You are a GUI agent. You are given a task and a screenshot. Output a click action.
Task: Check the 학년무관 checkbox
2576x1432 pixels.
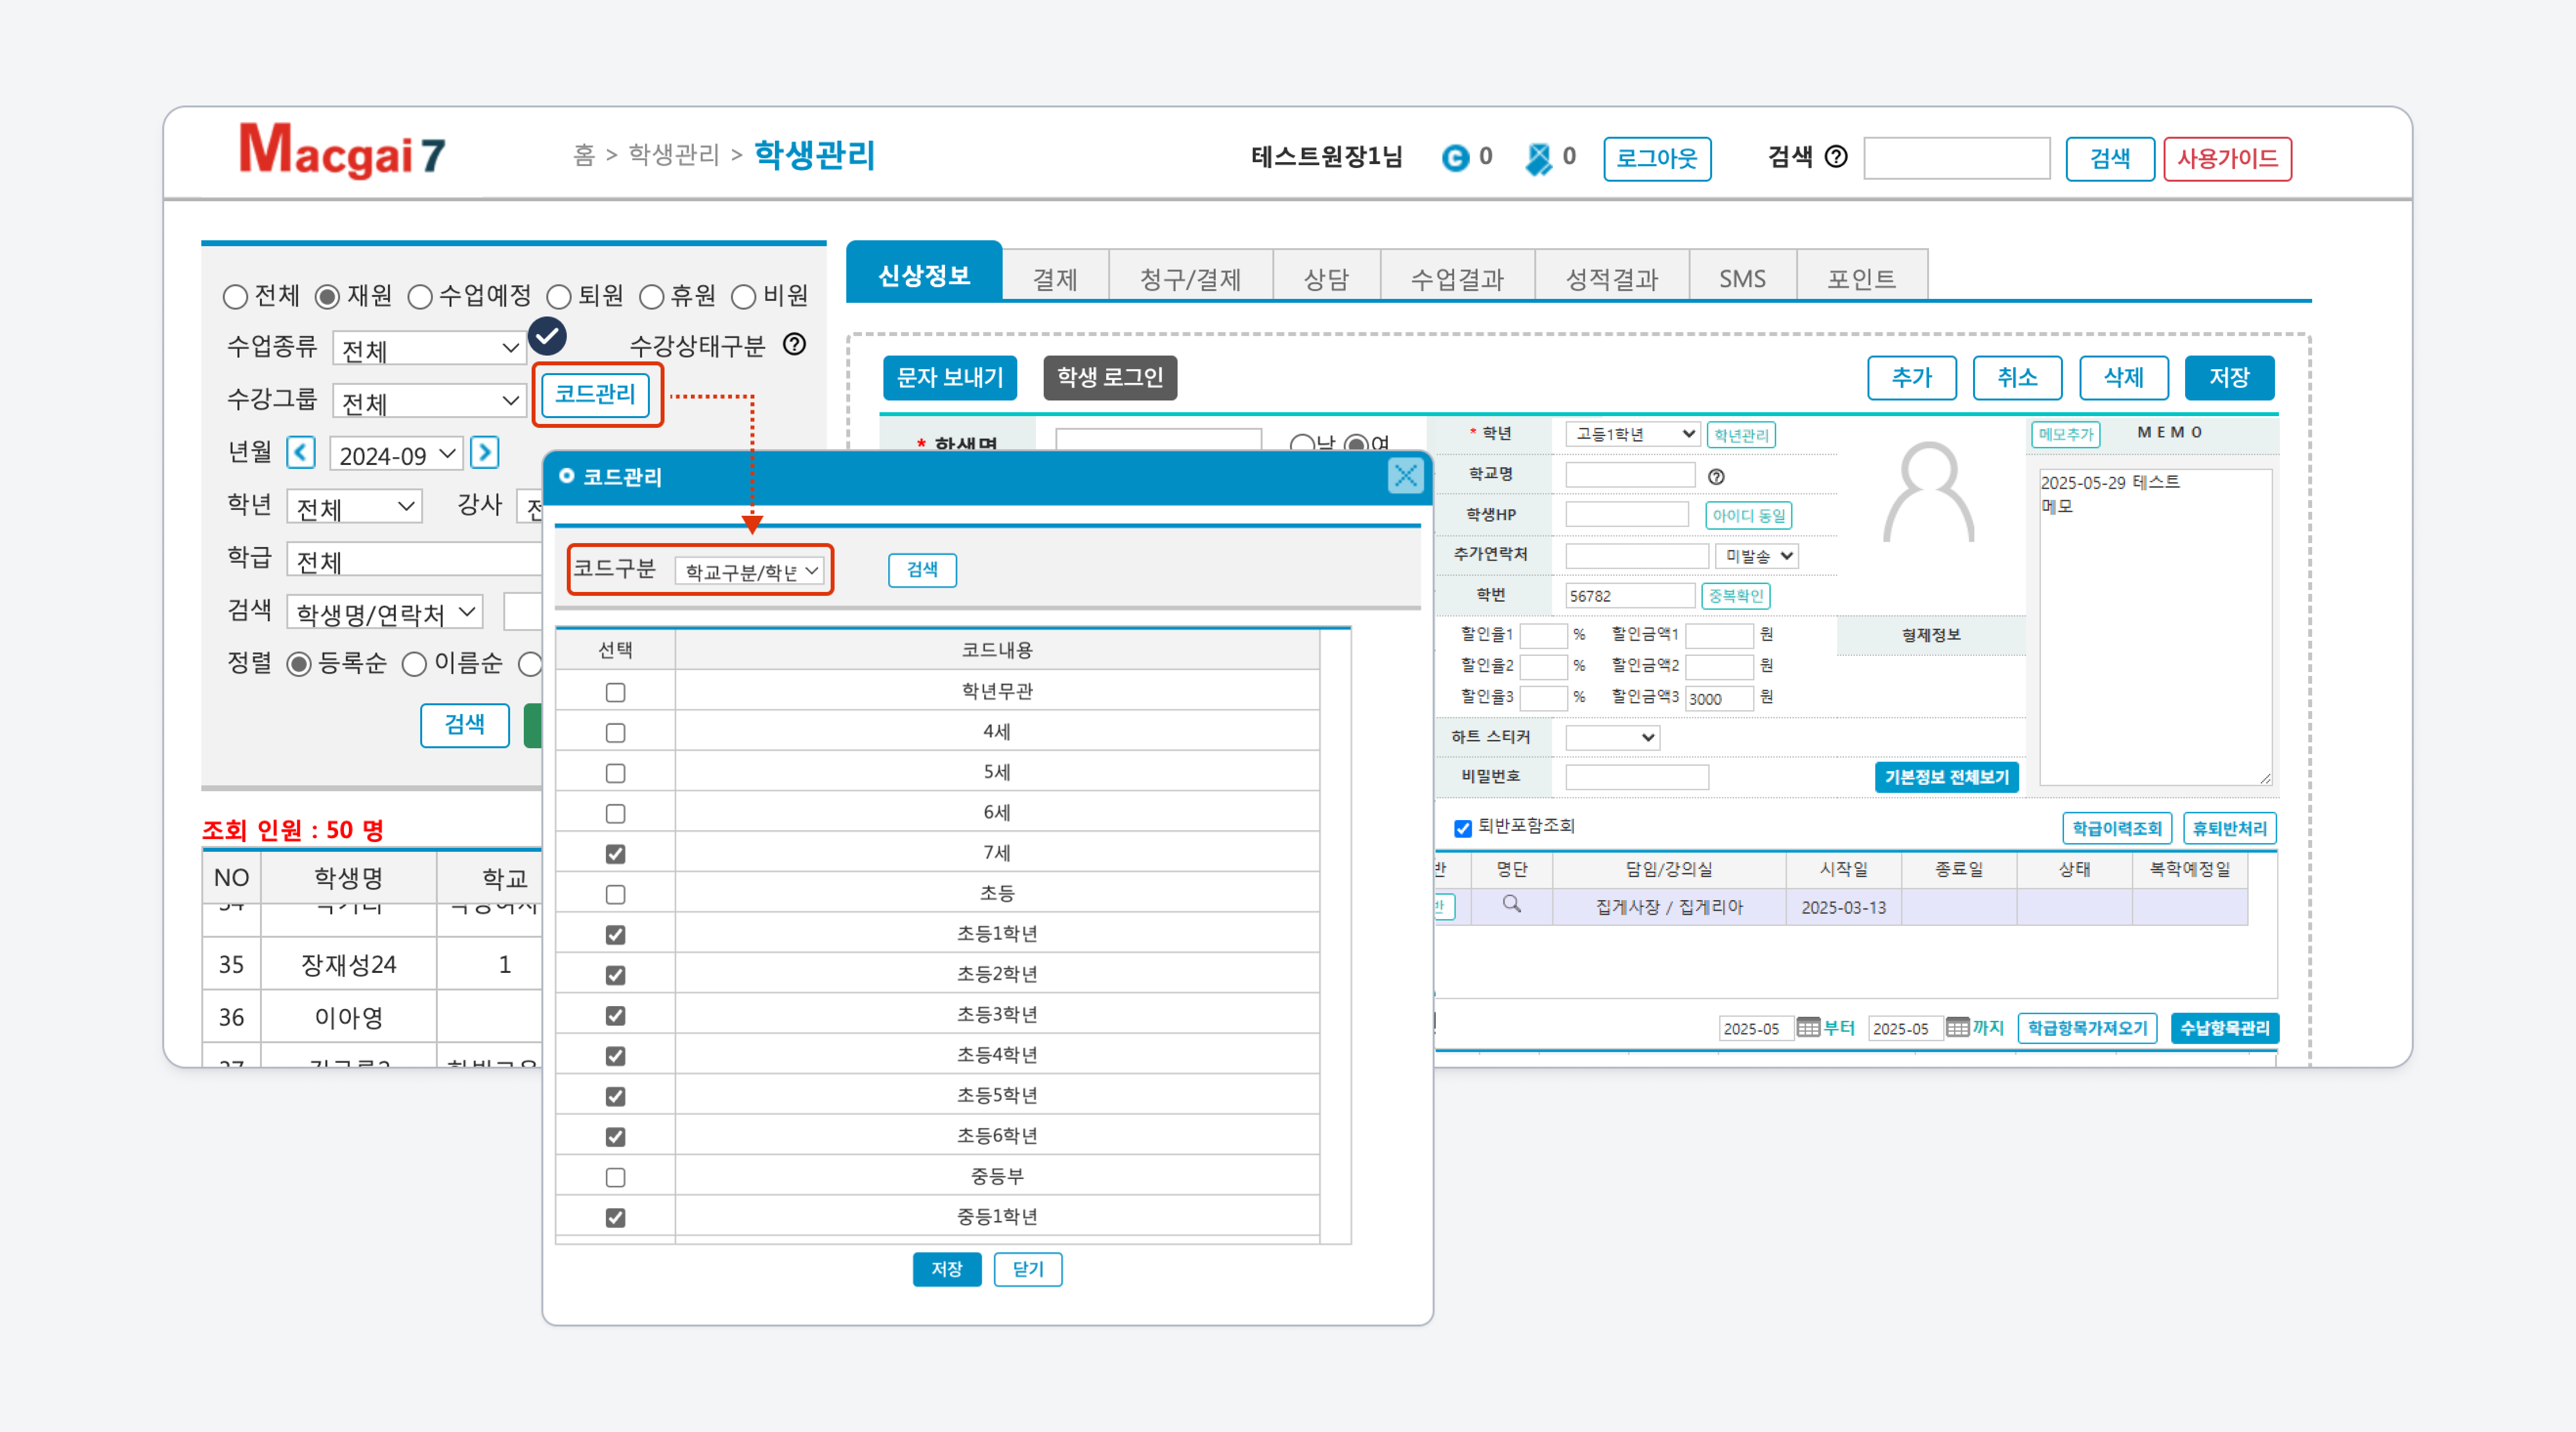click(615, 692)
